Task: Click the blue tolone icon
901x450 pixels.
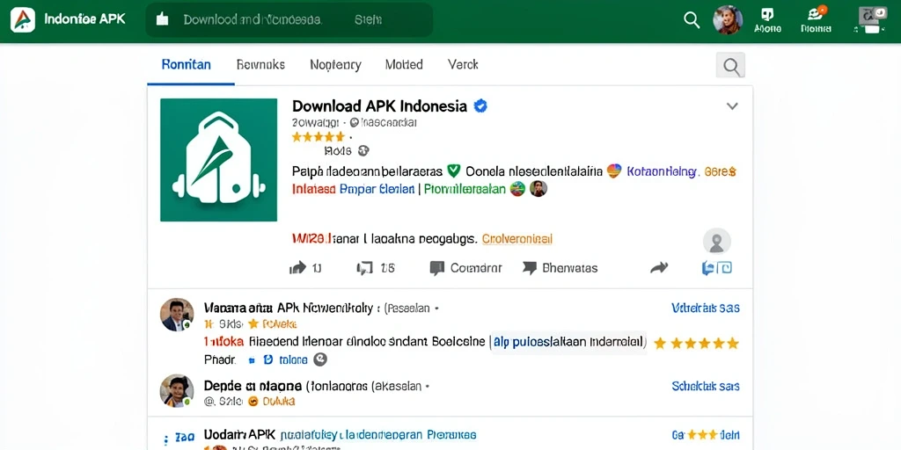Action: pyautogui.click(x=267, y=360)
